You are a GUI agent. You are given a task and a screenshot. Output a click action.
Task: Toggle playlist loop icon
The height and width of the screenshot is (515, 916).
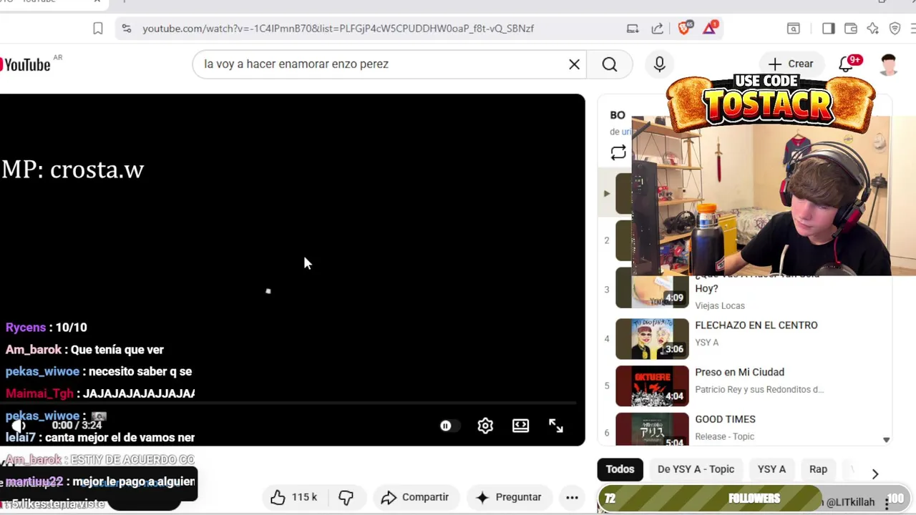click(x=618, y=152)
